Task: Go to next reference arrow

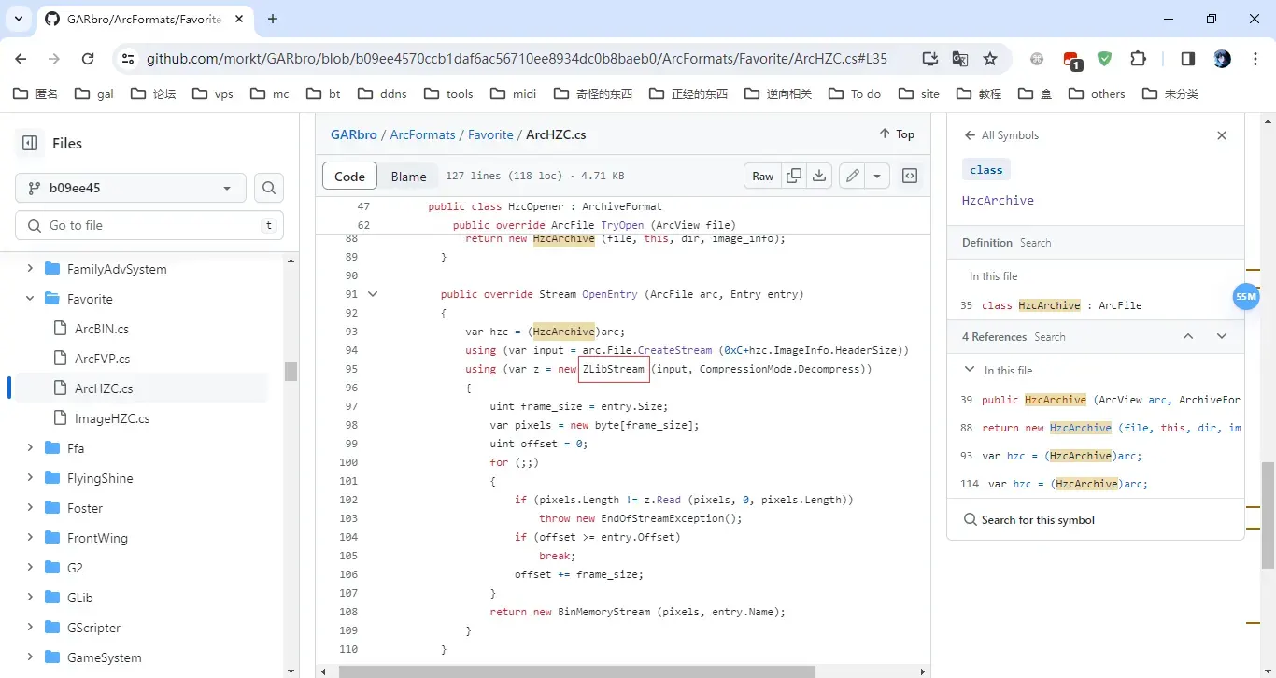Action: (x=1222, y=336)
